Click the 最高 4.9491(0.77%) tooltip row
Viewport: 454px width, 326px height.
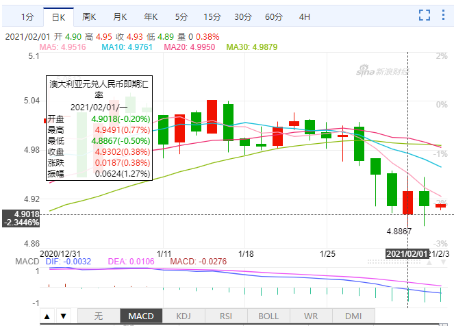[99, 130]
